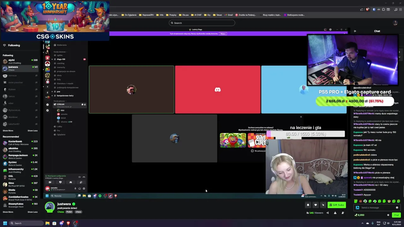
Task: Click the green Chess category link
Action: click(x=61, y=212)
